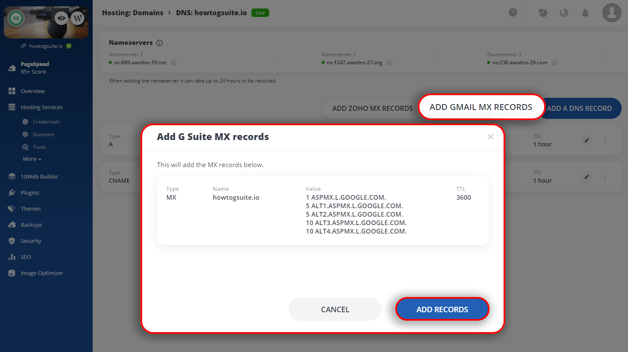
Task: Copy Nameserver 1 value
Action: (x=174, y=63)
